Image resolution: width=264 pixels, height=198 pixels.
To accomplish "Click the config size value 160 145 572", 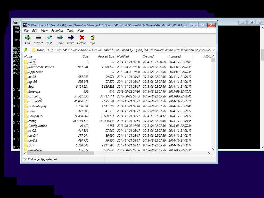I will (x=80, y=121).
